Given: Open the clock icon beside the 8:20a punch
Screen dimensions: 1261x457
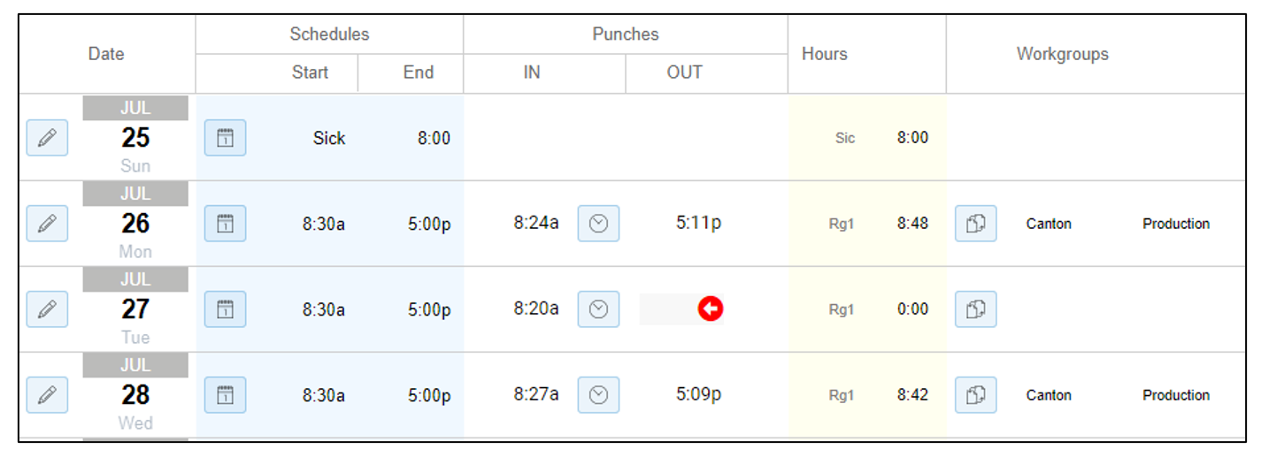Looking at the screenshot, I should pos(599,309).
